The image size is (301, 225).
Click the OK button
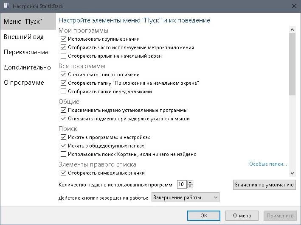tap(204, 216)
